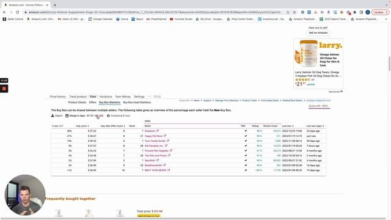
Task: Open the InventoryLab bookmark
Action: [x=272, y=19]
